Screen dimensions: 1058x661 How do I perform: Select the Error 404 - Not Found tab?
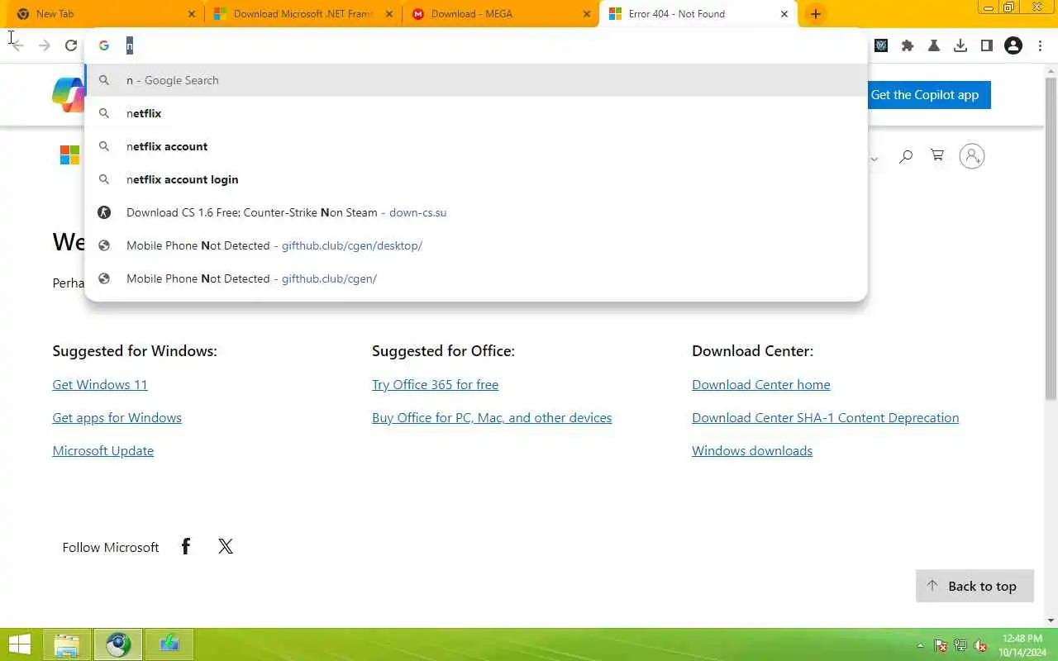(x=698, y=14)
